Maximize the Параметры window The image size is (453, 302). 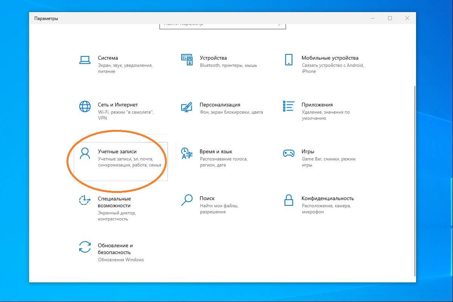pos(390,18)
